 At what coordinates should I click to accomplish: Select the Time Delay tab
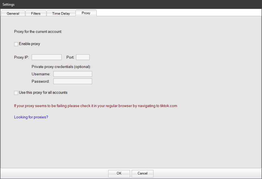point(61,13)
